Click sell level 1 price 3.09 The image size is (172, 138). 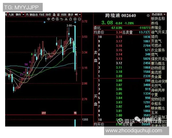coord(119,76)
